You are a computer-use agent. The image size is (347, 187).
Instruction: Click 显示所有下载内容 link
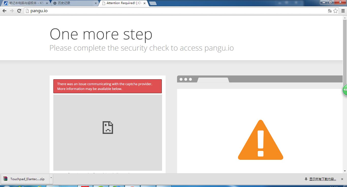tap(323, 179)
